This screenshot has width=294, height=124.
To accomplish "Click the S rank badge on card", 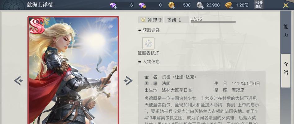I will [37, 26].
